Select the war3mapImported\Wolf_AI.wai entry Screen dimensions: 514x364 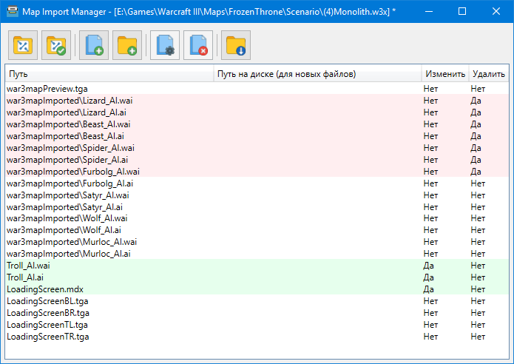257,218
